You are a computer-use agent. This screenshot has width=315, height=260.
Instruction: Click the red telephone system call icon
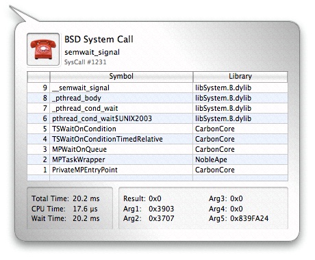point(43,49)
